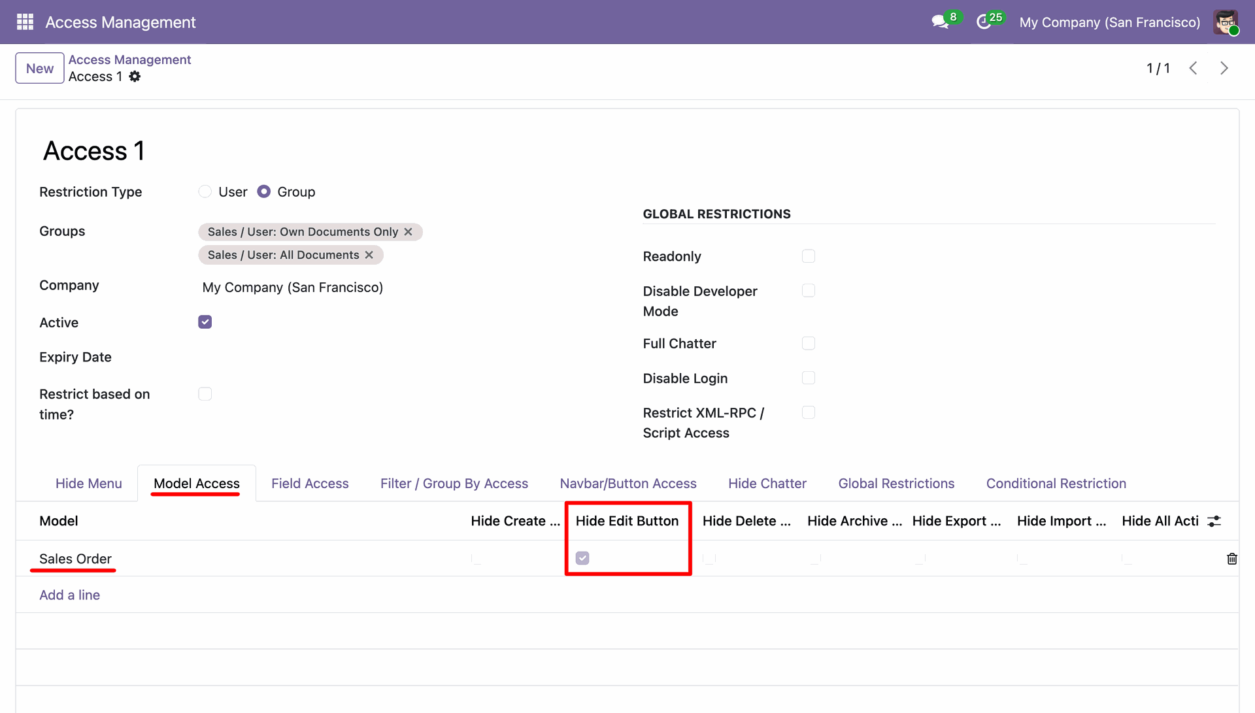Select the User restriction type radio
Image resolution: width=1255 pixels, height=713 pixels.
pos(205,191)
